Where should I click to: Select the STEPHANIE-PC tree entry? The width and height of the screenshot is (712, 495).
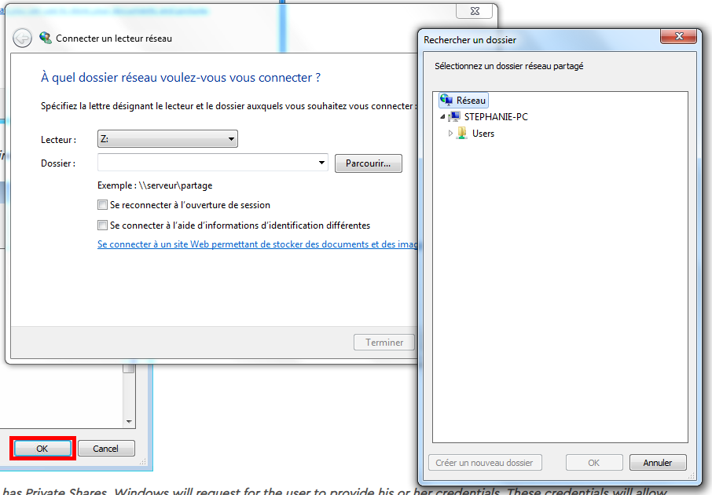[496, 117]
